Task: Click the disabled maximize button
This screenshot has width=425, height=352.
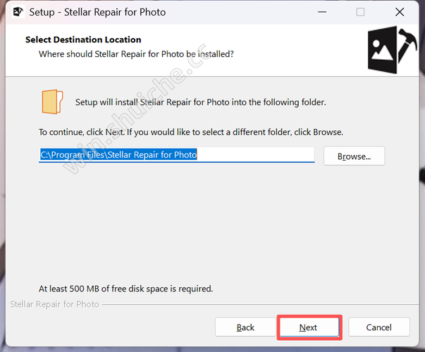Action: [360, 12]
